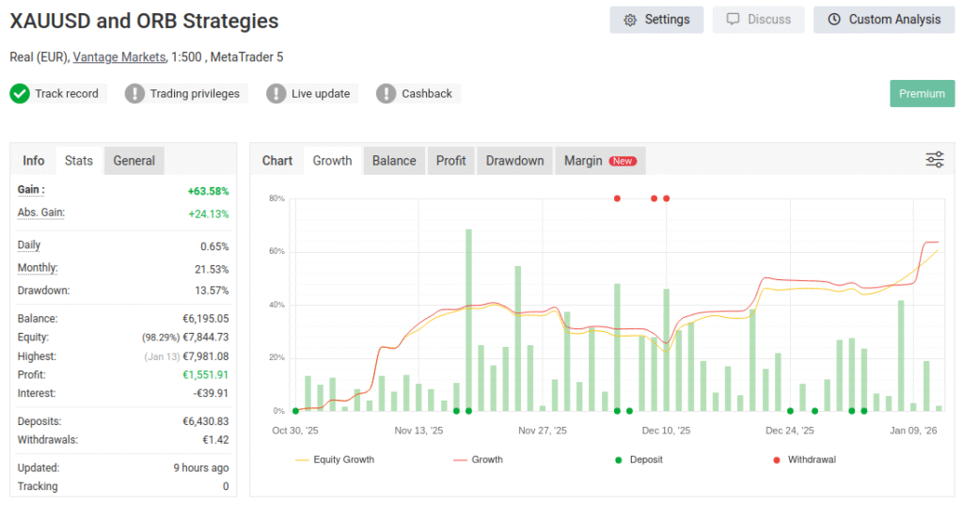Toggle Withdrawal markers in chart legend
This screenshot has height=505, width=963.
coord(804,460)
